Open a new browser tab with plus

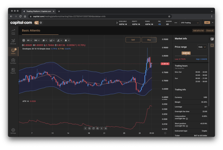pos(59,11)
